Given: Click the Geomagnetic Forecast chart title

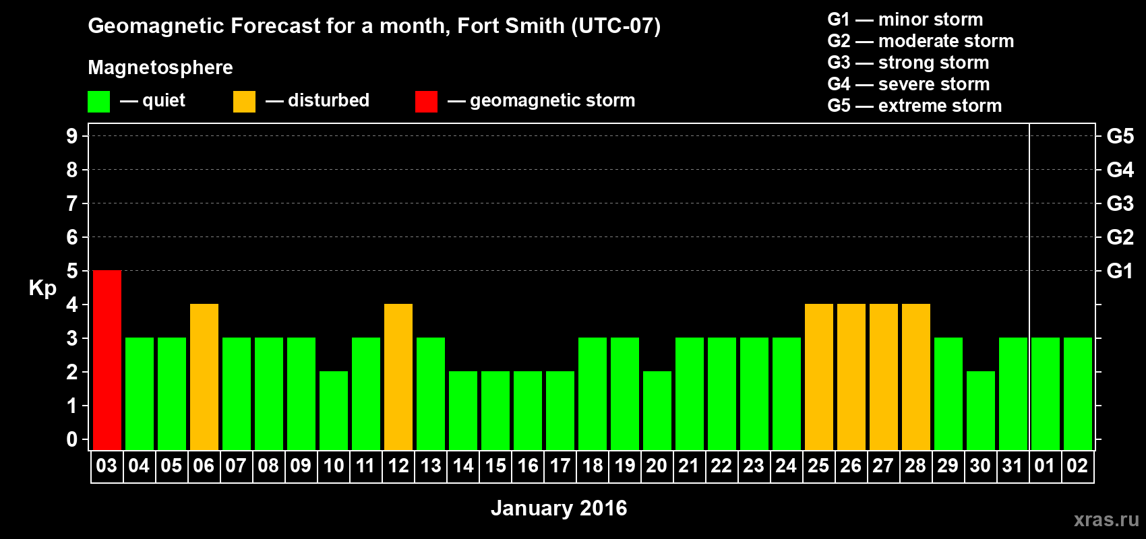Looking at the screenshot, I should point(374,26).
